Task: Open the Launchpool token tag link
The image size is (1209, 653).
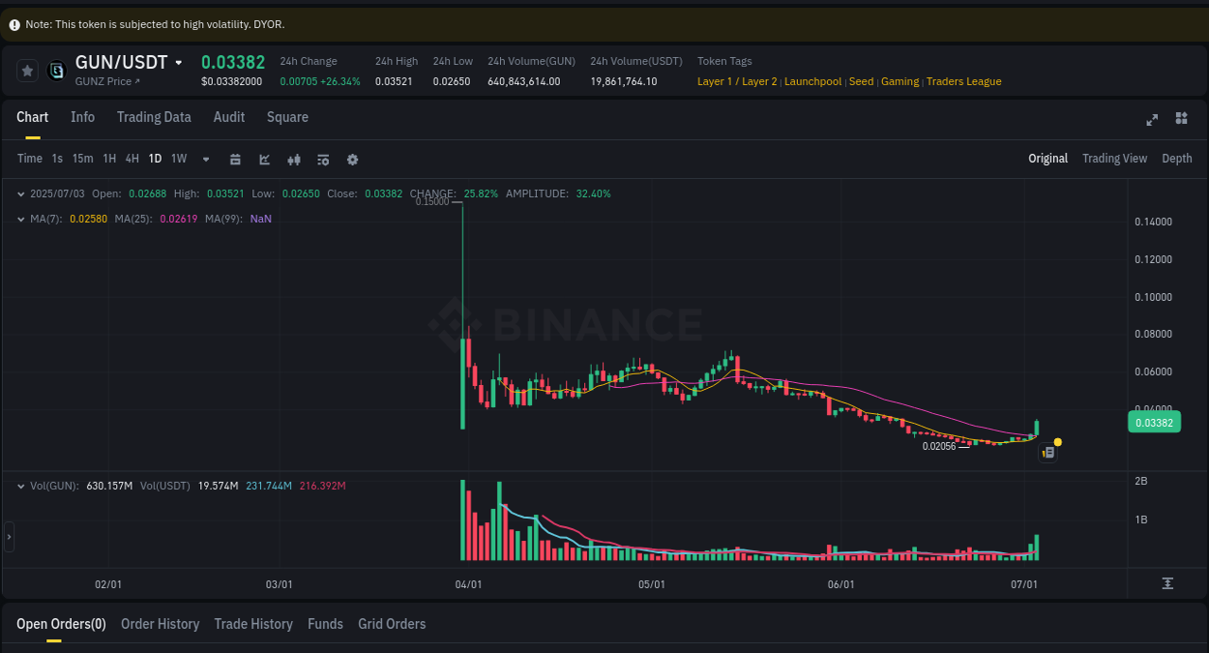Action: click(x=812, y=81)
